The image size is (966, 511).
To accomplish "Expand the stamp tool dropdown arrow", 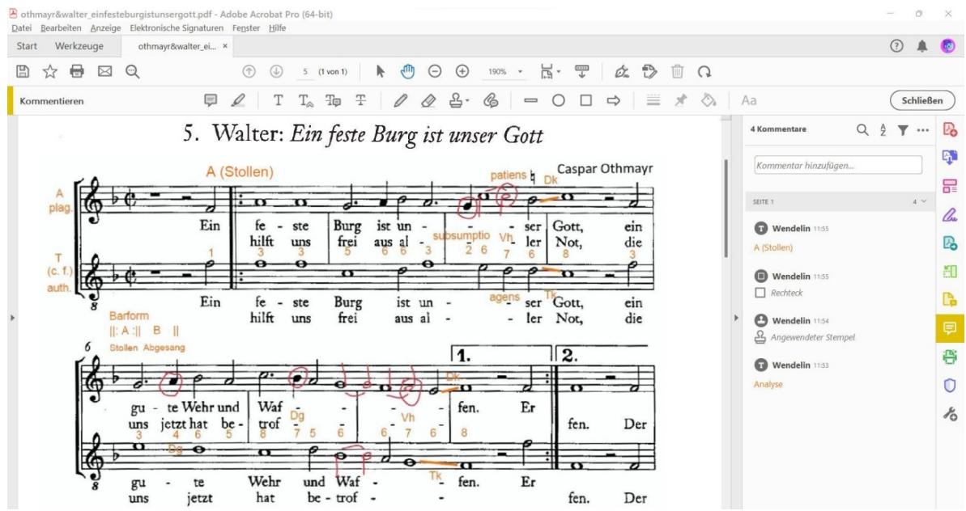I will click(x=467, y=101).
